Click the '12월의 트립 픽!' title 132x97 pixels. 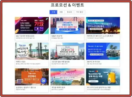pyautogui.click(x=57, y=36)
